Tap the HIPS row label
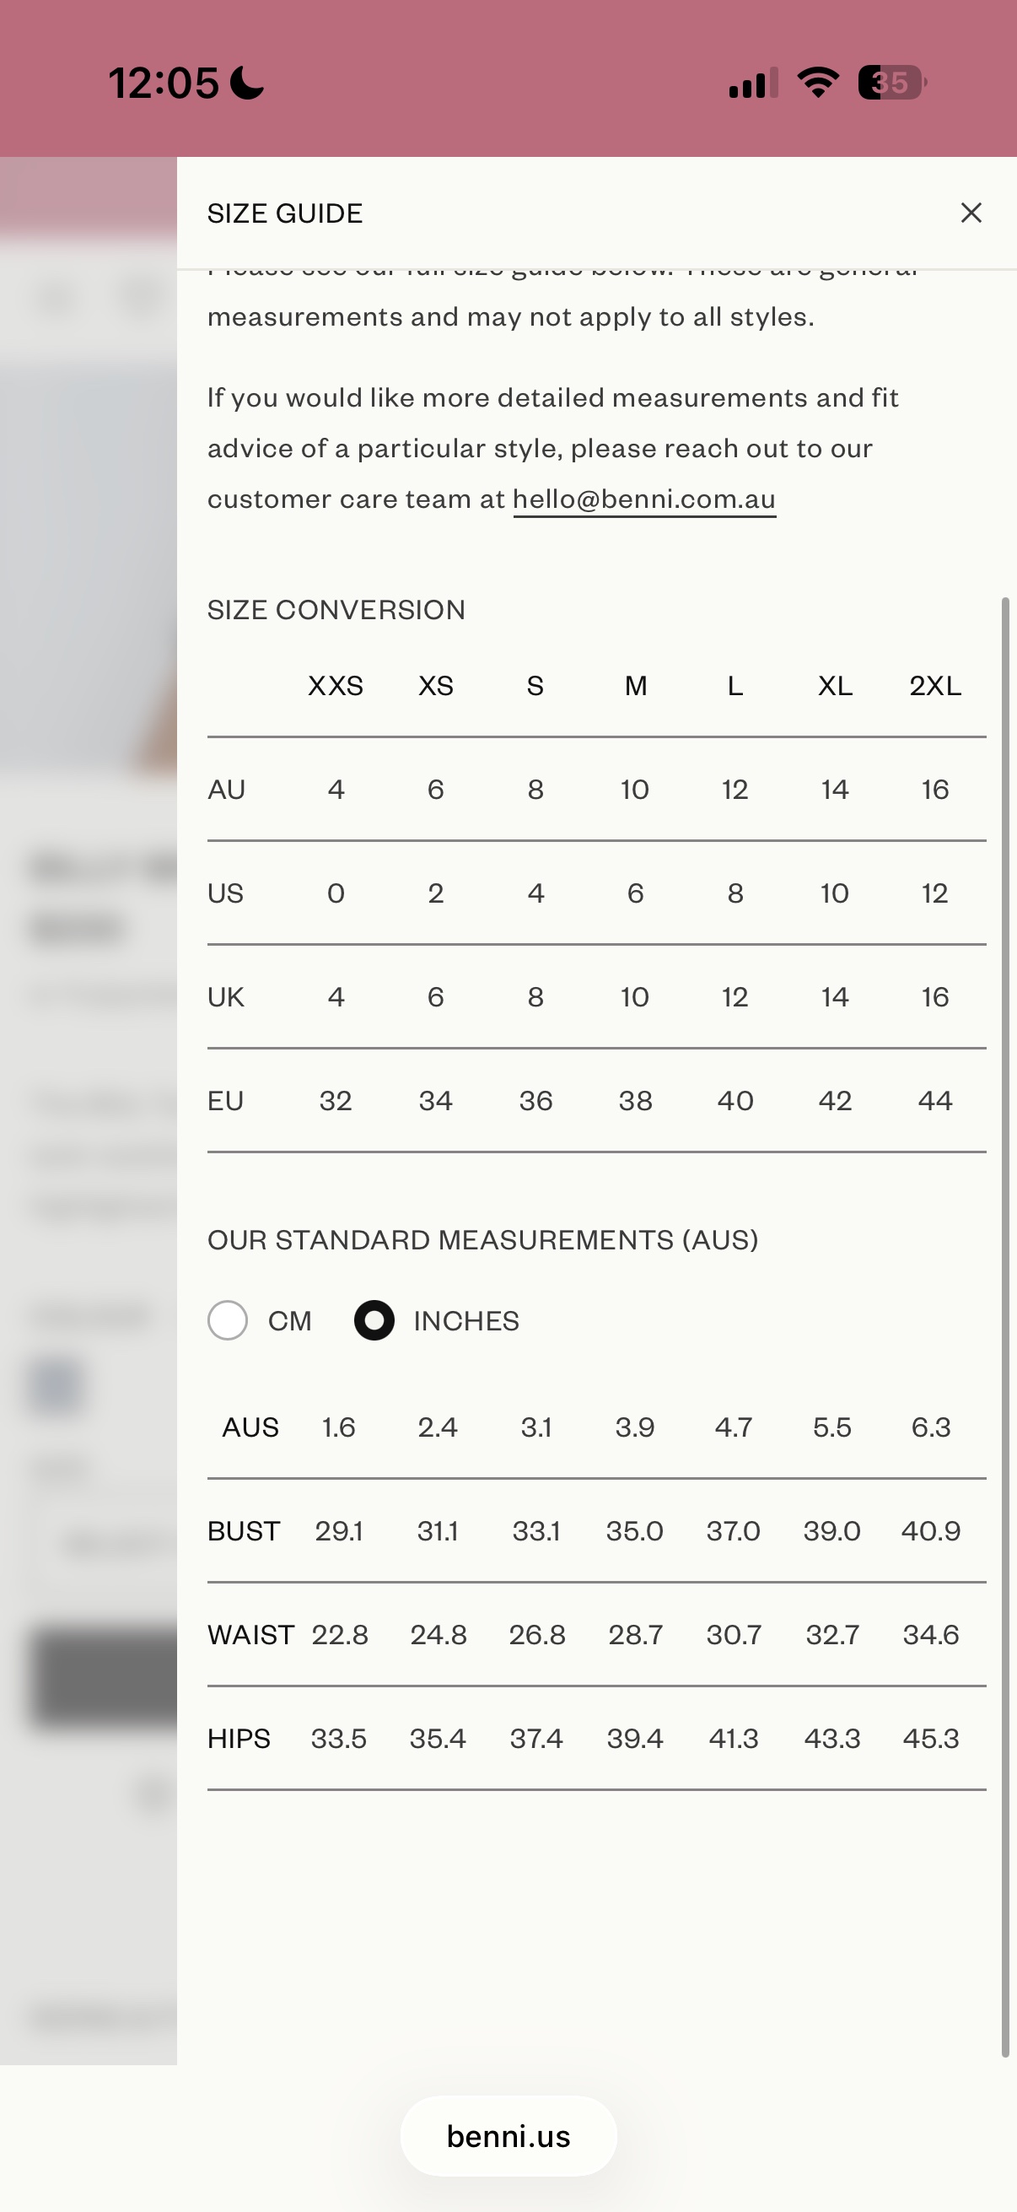 pyautogui.click(x=239, y=1739)
